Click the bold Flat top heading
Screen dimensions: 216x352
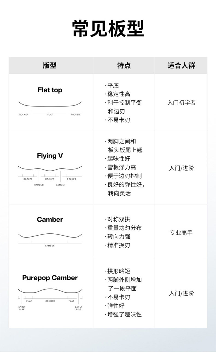[x=50, y=90]
